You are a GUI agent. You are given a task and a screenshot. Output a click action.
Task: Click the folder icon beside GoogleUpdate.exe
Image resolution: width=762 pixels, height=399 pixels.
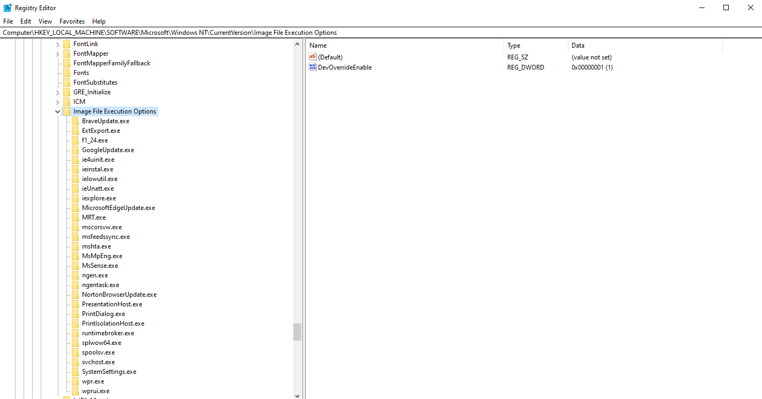(x=75, y=150)
